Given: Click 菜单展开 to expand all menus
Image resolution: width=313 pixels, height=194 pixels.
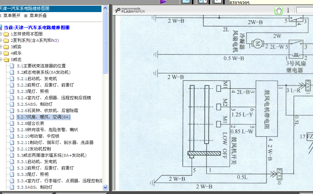Looking at the screenshot, I should tap(12, 16).
